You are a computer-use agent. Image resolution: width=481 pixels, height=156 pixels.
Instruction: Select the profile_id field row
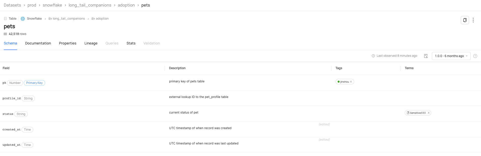coord(12,98)
